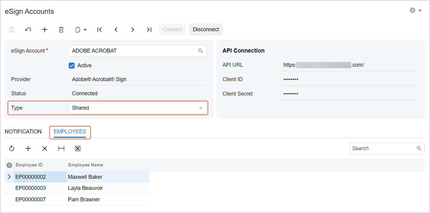Select the EP00000002 cell
Image resolution: width=430 pixels, height=213 pixels.
pyautogui.click(x=40, y=177)
